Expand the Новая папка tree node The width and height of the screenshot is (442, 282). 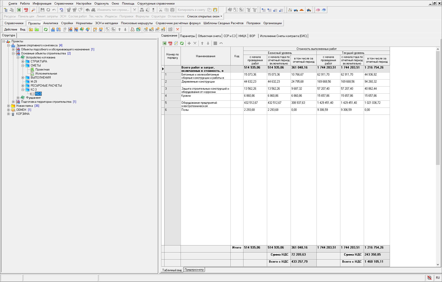[x=9, y=106]
